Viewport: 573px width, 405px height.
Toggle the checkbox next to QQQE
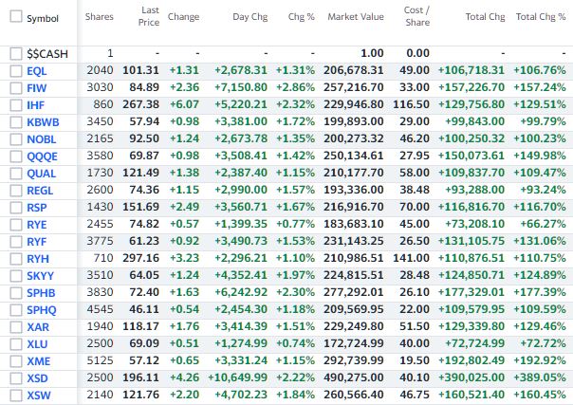coord(14,156)
